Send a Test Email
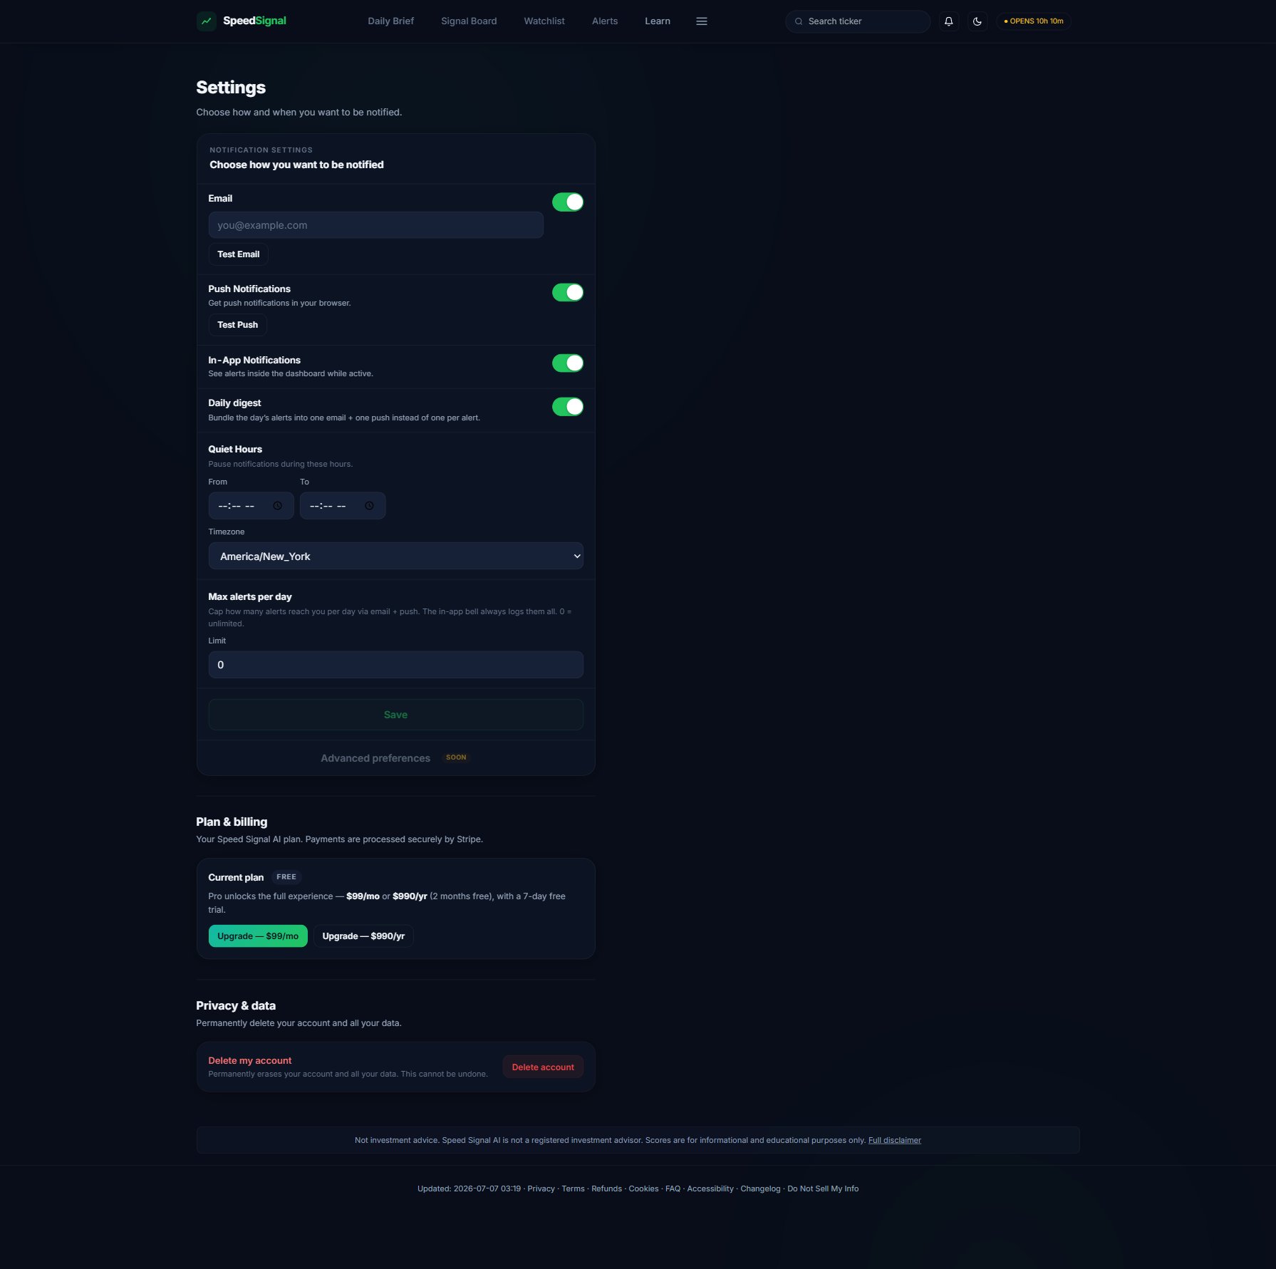Screen dimensions: 1276x1269 [x=238, y=254]
